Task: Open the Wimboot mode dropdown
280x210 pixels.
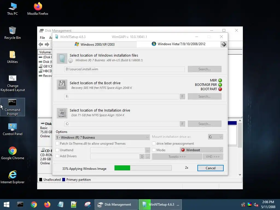Action: pyautogui.click(x=202, y=150)
